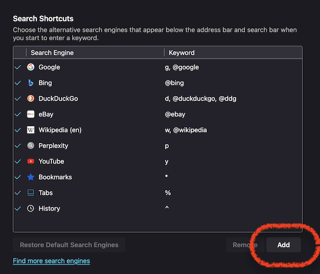The width and height of the screenshot is (320, 274).
Task: Uncheck the Tabs shortcut
Action: click(18, 193)
